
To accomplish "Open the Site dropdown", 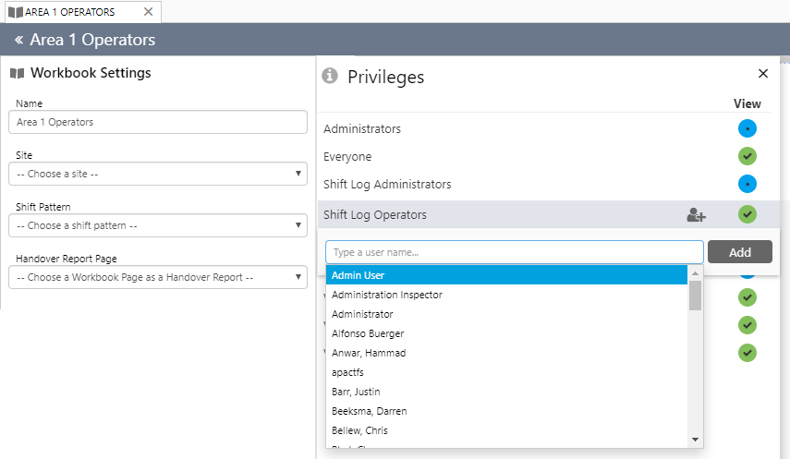I will pos(157,174).
